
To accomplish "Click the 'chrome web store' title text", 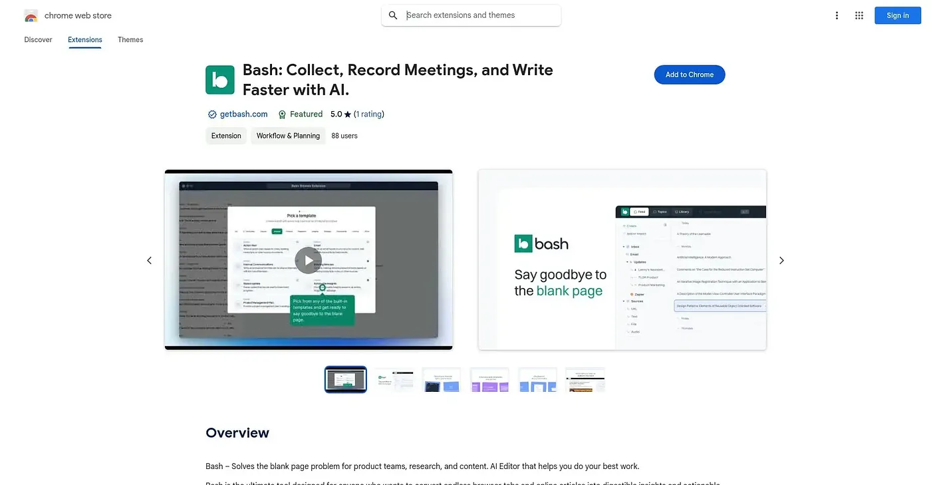I will click(x=78, y=15).
